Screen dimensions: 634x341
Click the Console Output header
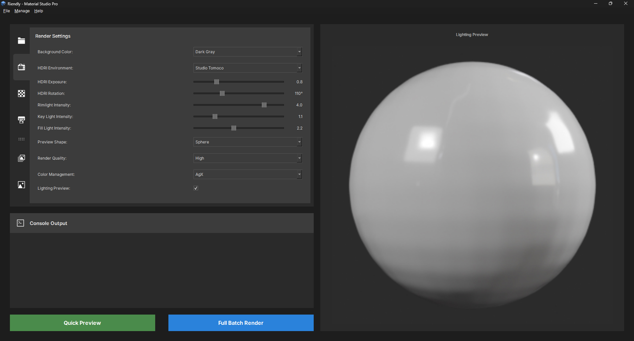(x=162, y=223)
